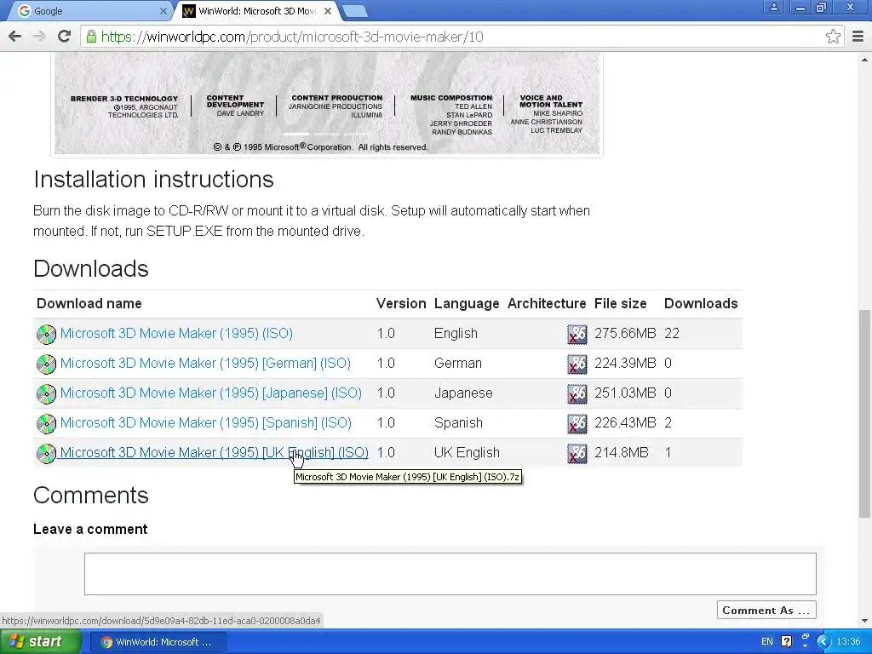Click the 226.43MB file size
The image size is (872, 654).
click(625, 422)
